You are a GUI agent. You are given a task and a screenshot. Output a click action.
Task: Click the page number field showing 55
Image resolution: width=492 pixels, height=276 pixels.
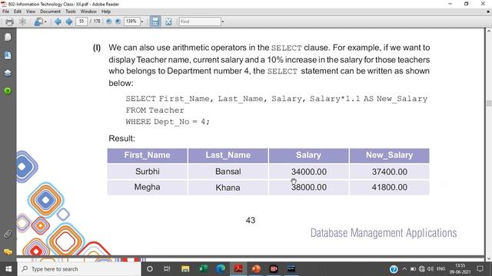tap(81, 21)
